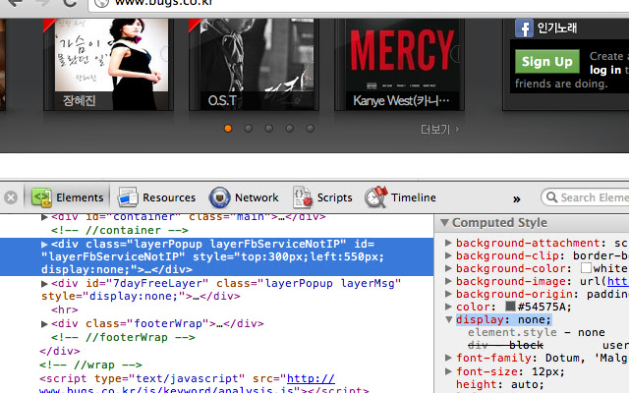Expand the background-origin property
The image size is (629, 393).
(x=448, y=294)
